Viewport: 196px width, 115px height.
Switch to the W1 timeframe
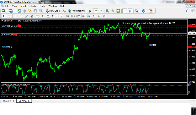100,16
